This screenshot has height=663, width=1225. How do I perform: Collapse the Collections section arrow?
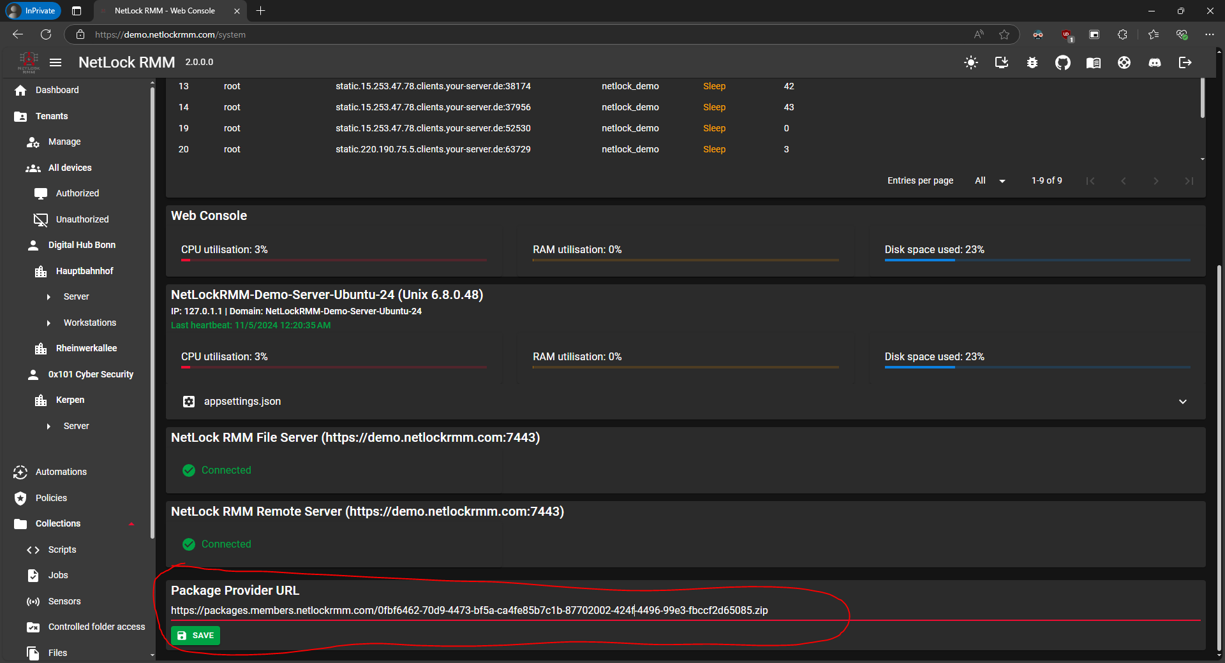(x=131, y=523)
